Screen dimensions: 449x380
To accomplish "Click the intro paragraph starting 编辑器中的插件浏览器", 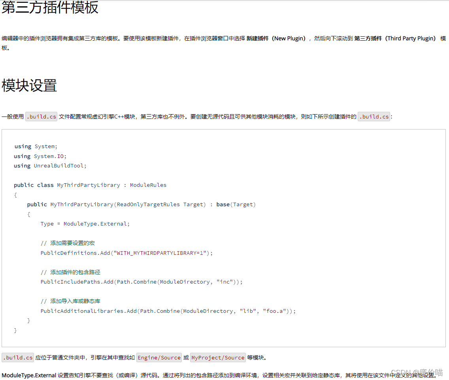I will click(224, 43).
